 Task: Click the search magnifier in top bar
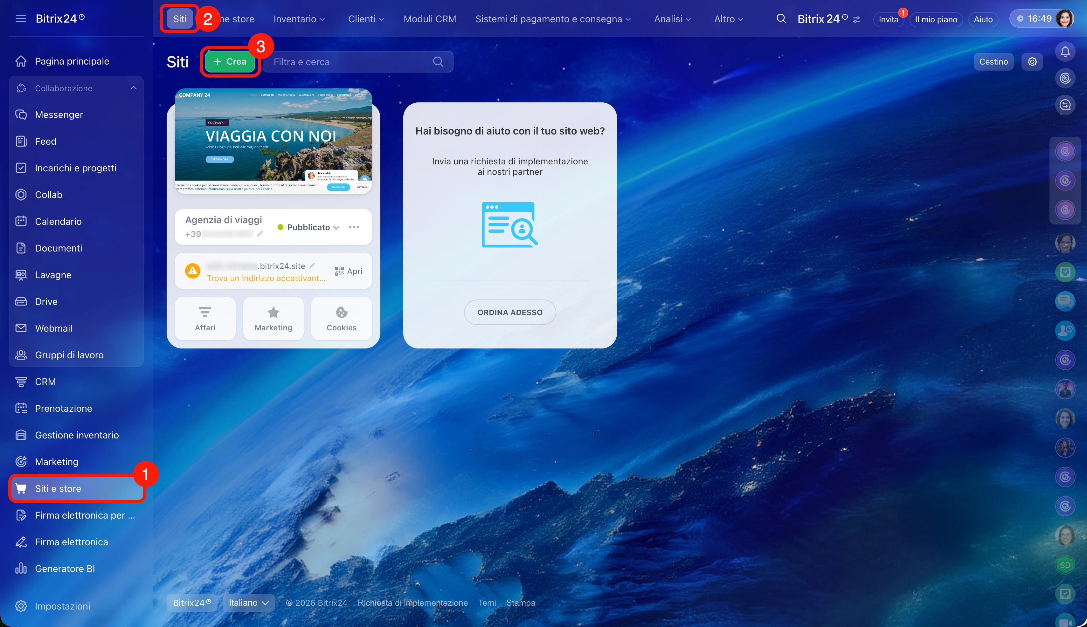click(781, 18)
